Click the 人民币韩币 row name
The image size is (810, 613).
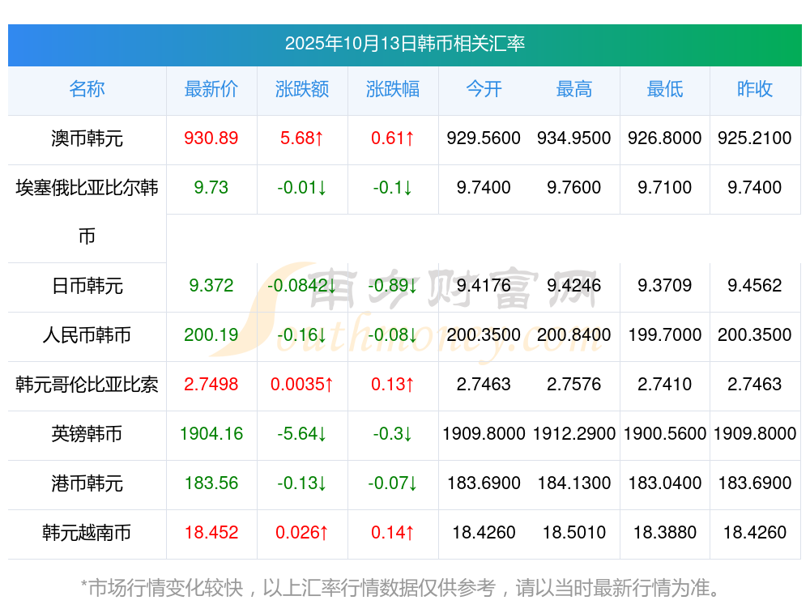(87, 335)
